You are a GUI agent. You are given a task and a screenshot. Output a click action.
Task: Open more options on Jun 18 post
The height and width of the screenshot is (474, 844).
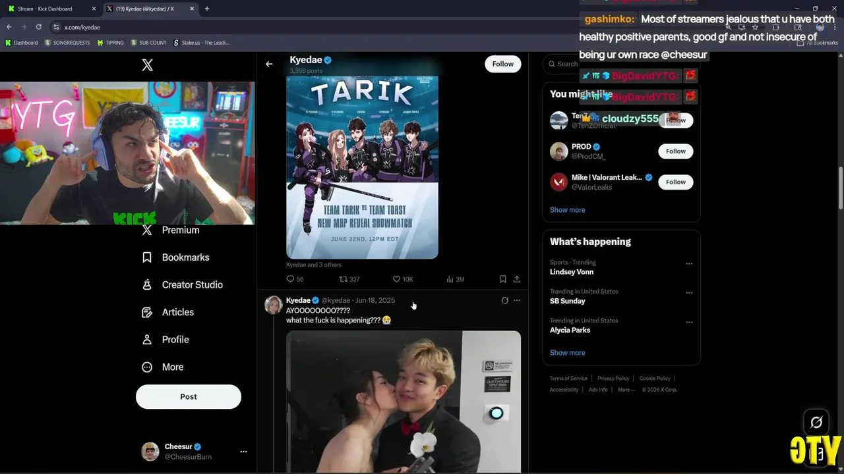[517, 300]
